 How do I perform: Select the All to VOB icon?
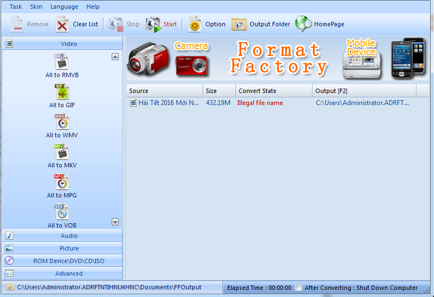(x=61, y=212)
